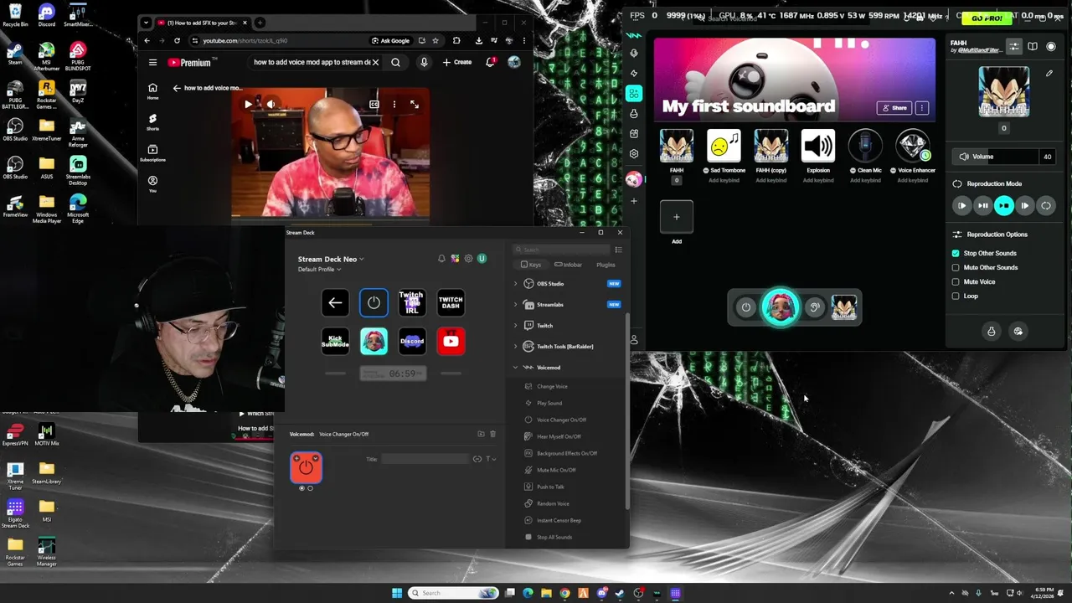Open Chrome tab search dropdown arrow

pyautogui.click(x=147, y=23)
